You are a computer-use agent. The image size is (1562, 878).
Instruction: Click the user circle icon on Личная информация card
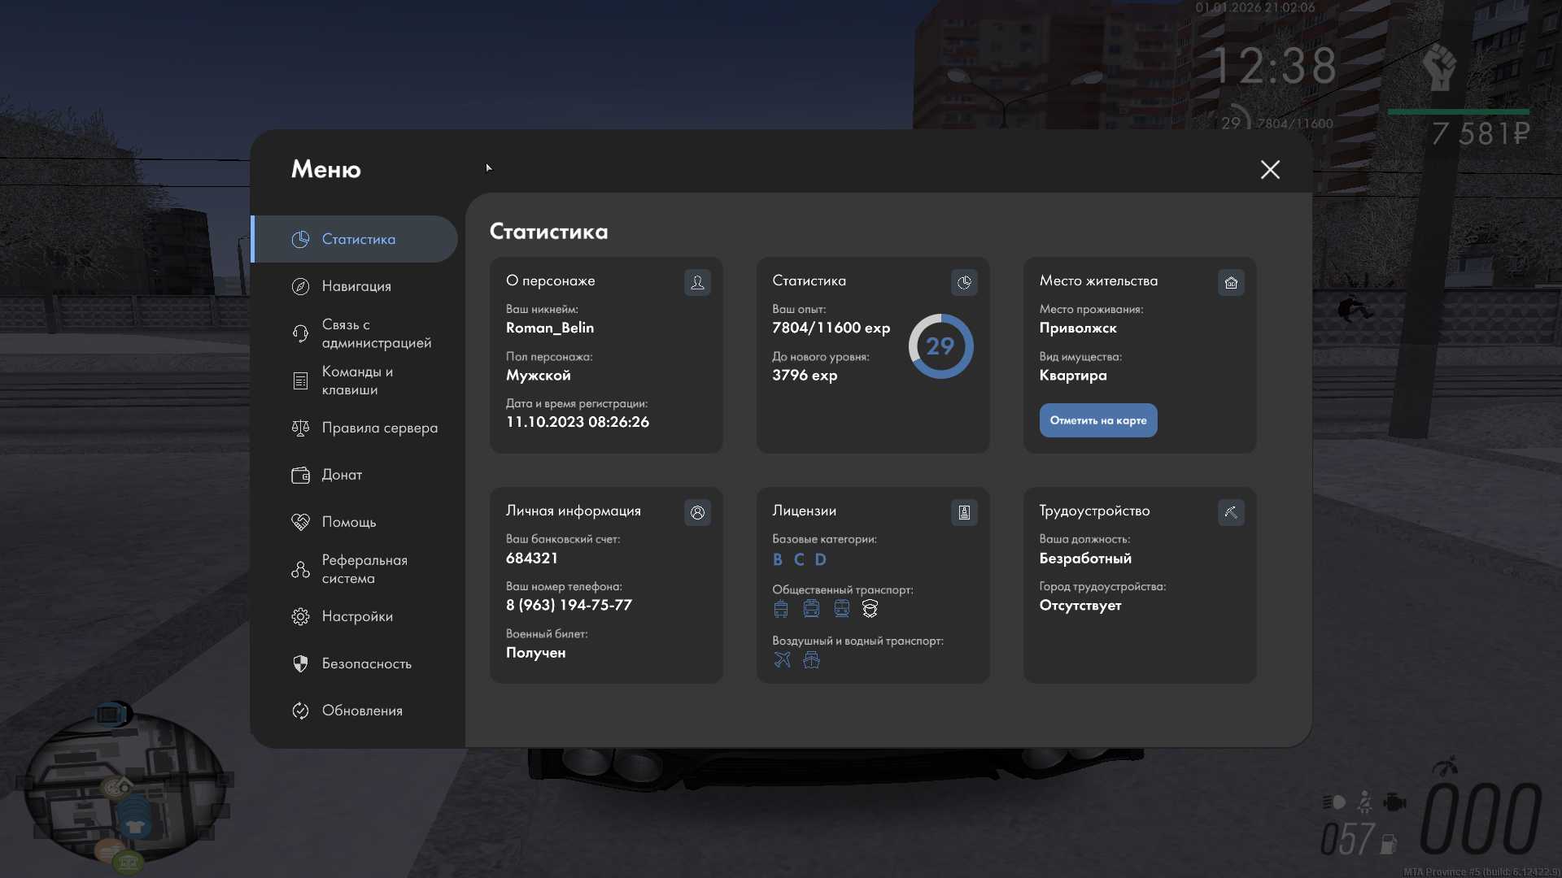click(697, 512)
